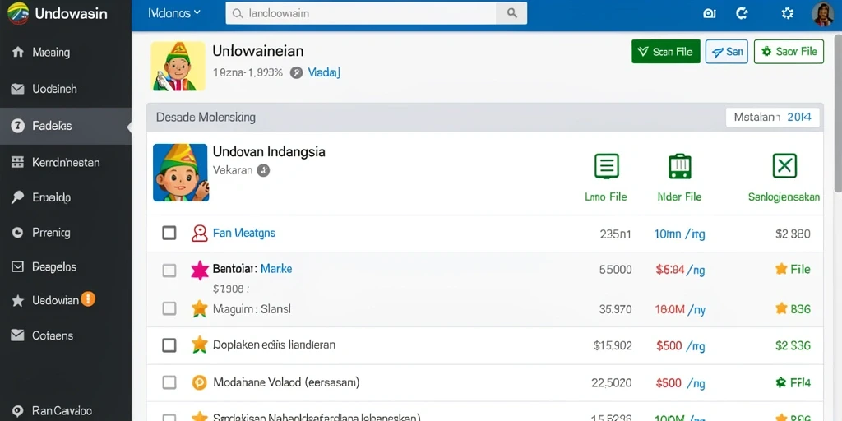Image resolution: width=842 pixels, height=421 pixels.
Task: Click the red person icon on Fan Meatgns
Action: point(200,233)
